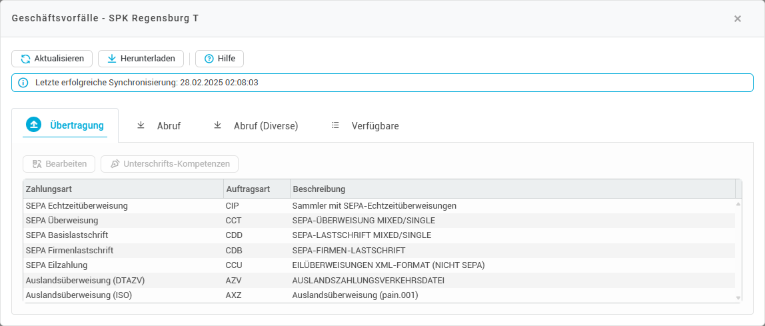Click the Beschreibung column header
The height and width of the screenshot is (326, 765).
(512, 189)
